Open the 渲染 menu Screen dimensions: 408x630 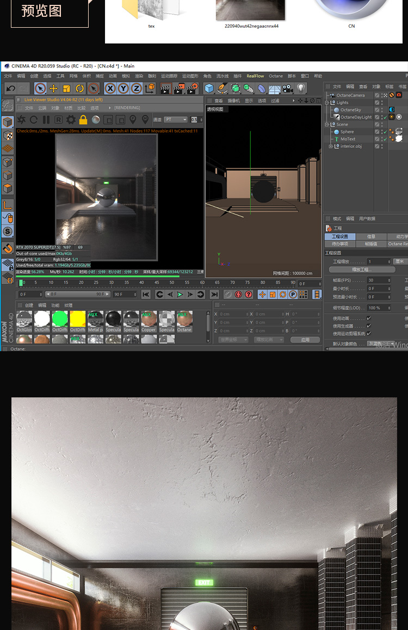coord(139,76)
